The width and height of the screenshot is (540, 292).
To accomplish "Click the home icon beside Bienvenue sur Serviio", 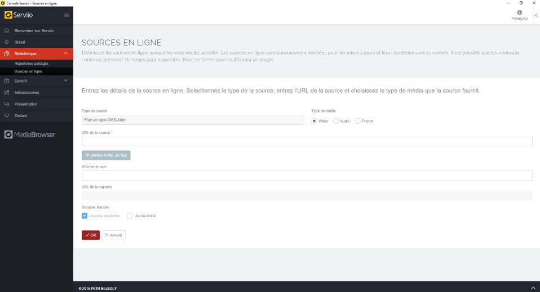I will coord(7,30).
